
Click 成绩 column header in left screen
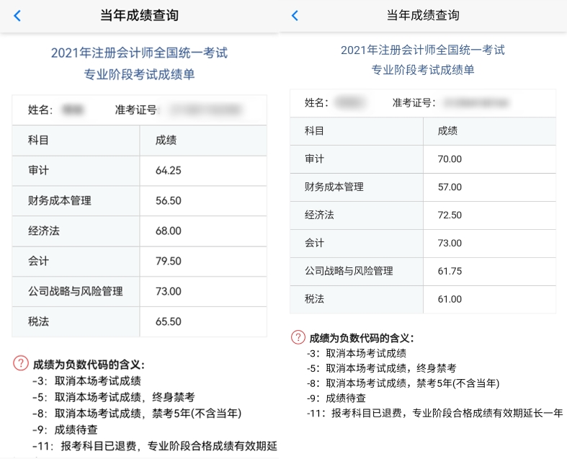coord(166,141)
